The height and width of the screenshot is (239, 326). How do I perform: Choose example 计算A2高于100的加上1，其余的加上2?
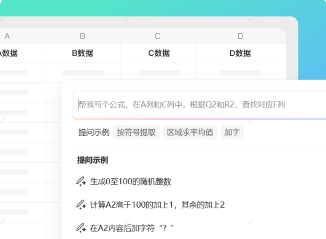pyautogui.click(x=157, y=205)
